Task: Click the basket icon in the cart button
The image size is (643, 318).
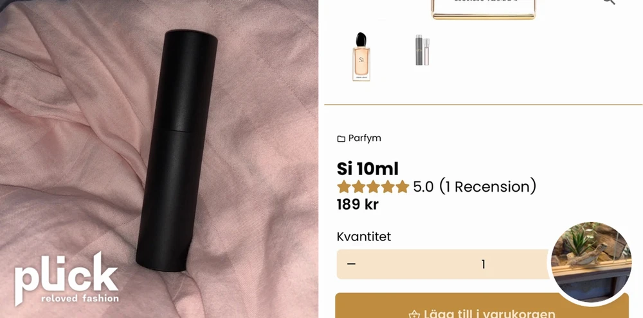Action: pyautogui.click(x=414, y=315)
